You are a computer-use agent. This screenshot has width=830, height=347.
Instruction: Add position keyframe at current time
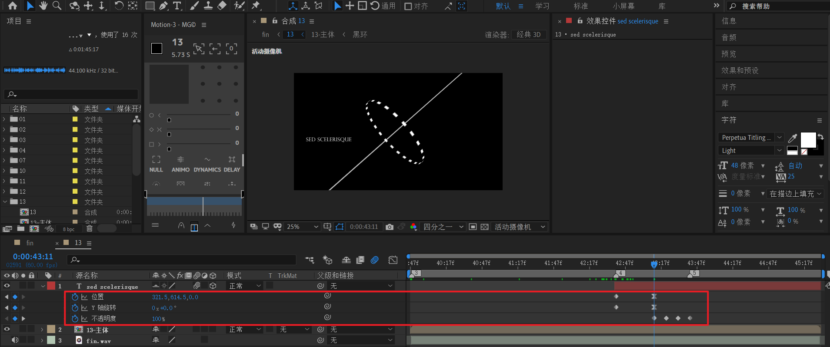point(15,297)
